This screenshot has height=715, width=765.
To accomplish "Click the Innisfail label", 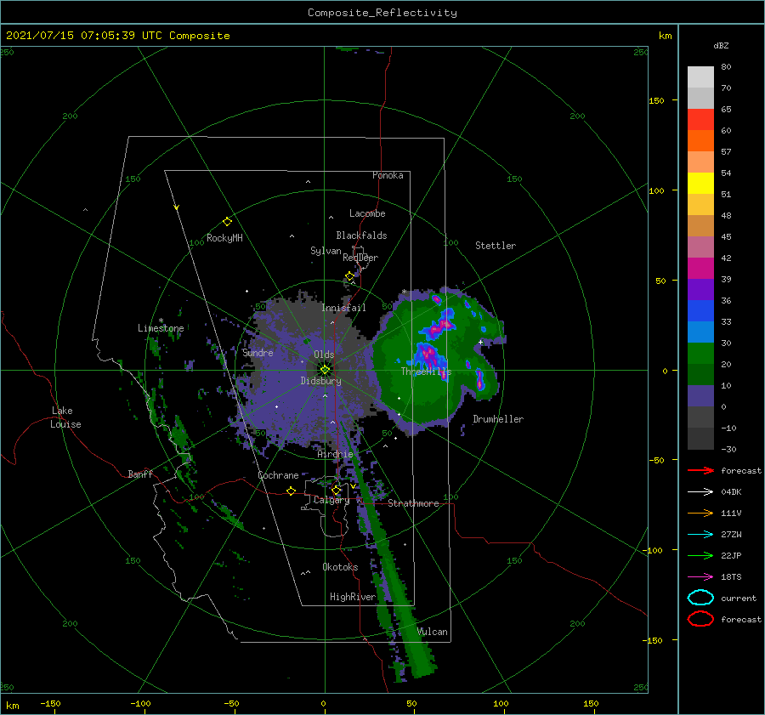I will (343, 308).
